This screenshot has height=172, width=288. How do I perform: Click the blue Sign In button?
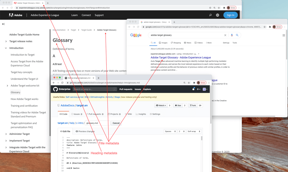[x=230, y=15]
